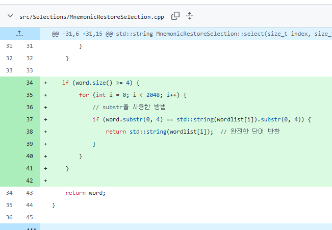Click old line number 33
This screenshot has height=230, width=332.
pyautogui.click(x=9, y=70)
